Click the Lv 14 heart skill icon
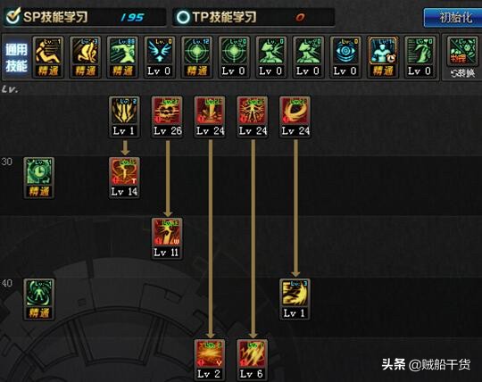This screenshot has height=382, width=482. pos(124,178)
